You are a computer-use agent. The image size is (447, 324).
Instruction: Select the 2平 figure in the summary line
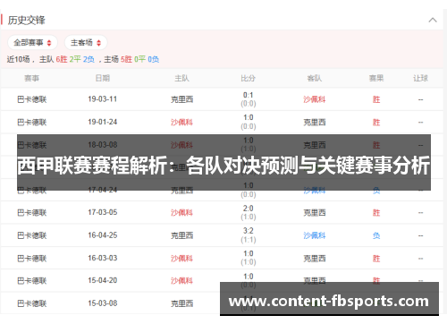(75, 59)
